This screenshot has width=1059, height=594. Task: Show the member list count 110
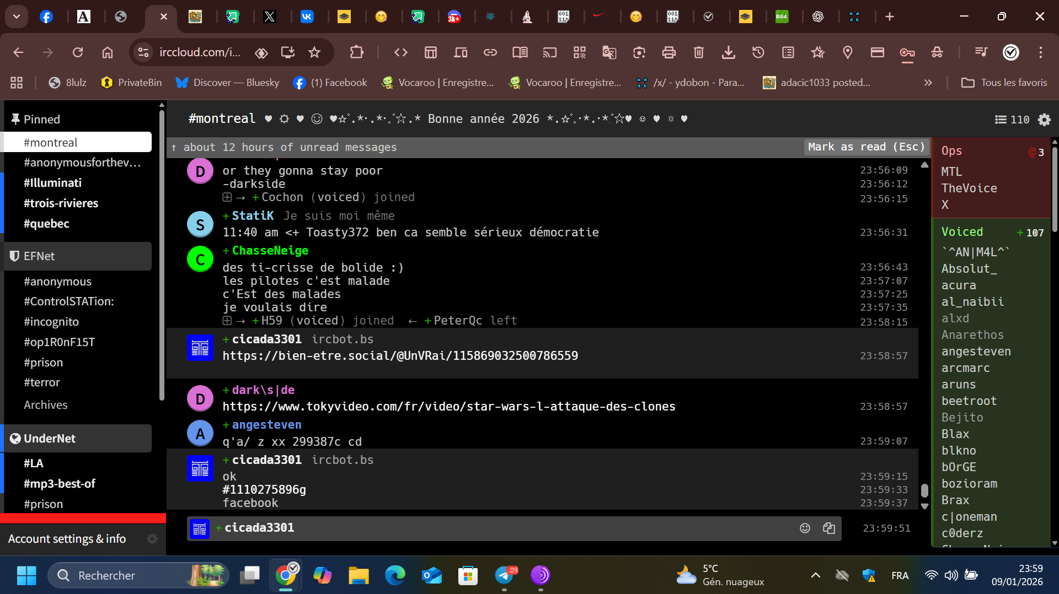1012,120
